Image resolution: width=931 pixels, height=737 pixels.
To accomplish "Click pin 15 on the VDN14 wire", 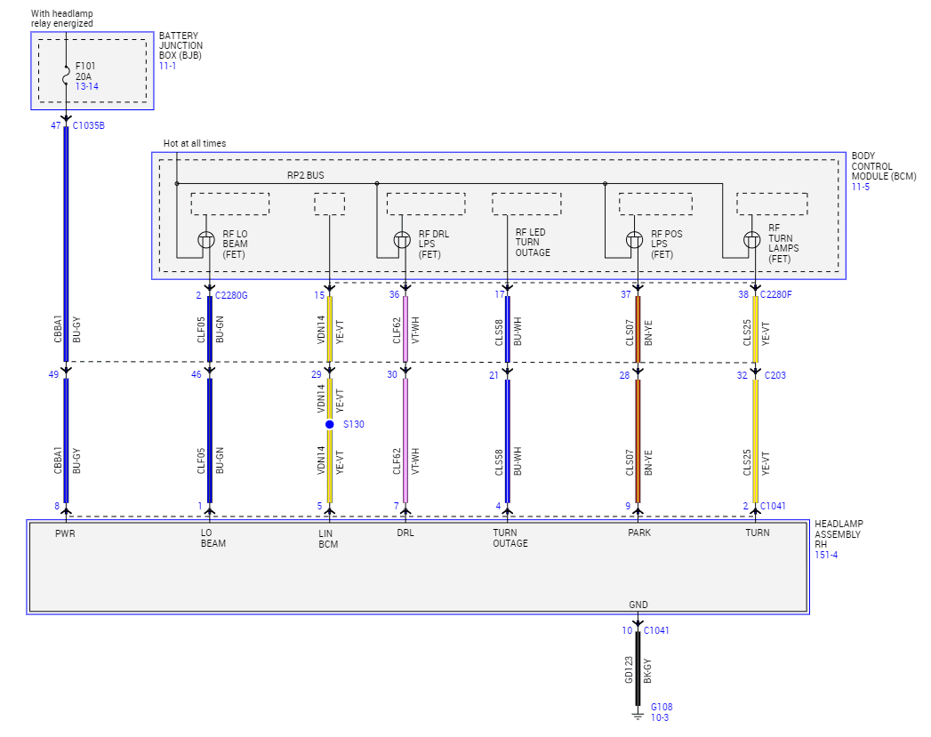I will point(319,295).
